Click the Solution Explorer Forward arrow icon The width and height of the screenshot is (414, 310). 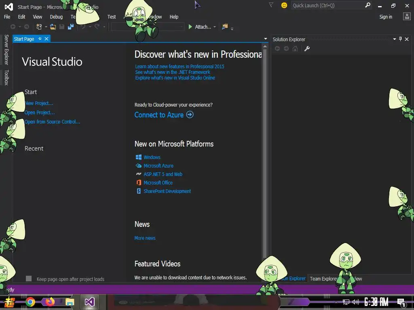tap(286, 48)
